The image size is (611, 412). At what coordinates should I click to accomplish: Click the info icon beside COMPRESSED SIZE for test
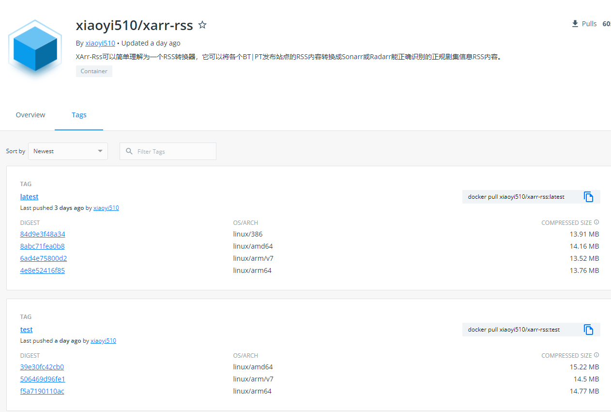tap(596, 355)
